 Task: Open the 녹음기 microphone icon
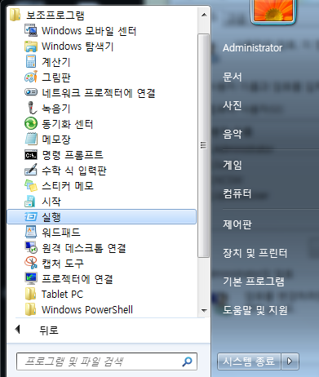32,108
